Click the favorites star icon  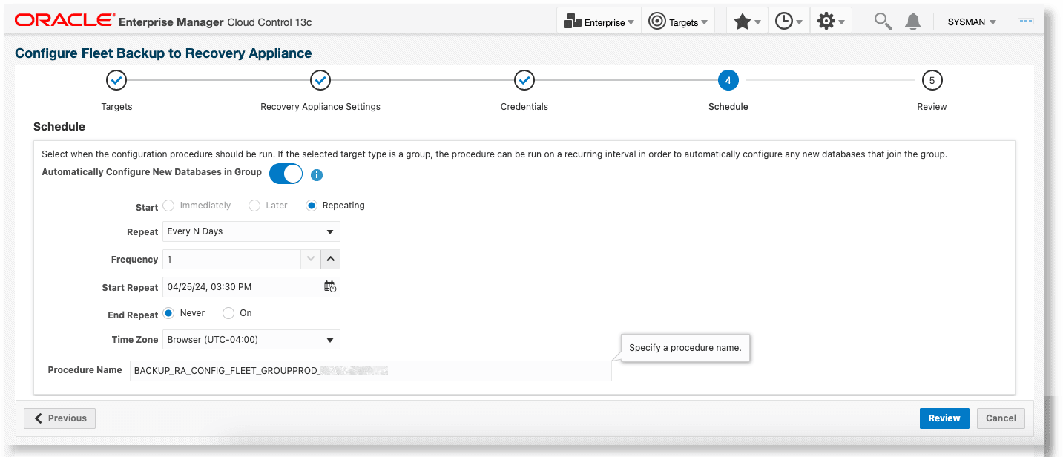point(743,20)
